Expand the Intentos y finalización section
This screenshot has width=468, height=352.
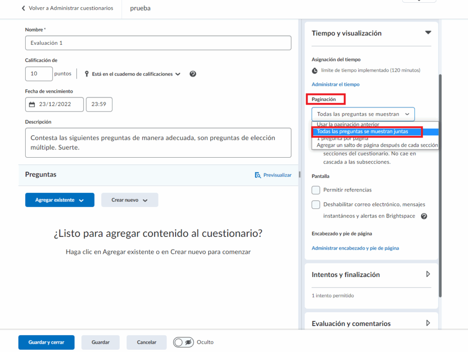coord(428,274)
